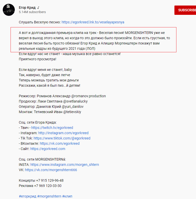This screenshot has height=199, width=196.
Task: Click the #morgenshtern hashtag
Action: click(49, 196)
